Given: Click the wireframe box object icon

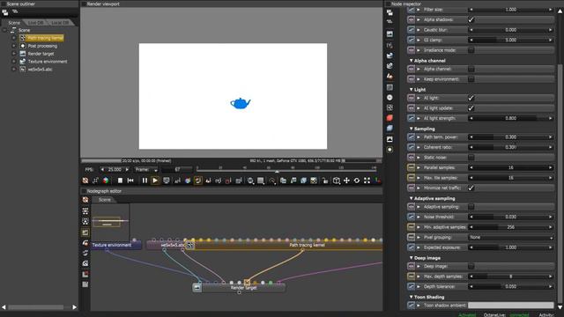Looking at the screenshot, I should tap(337, 181).
